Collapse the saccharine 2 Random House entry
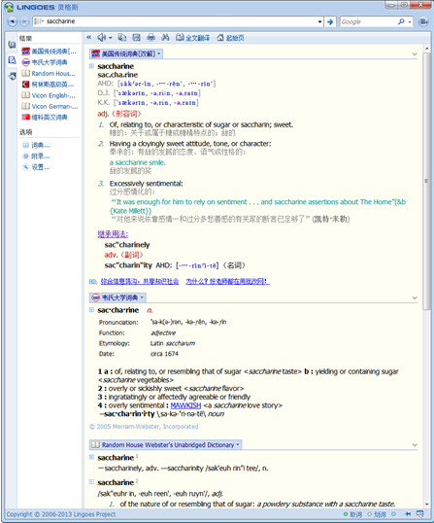 (x=91, y=481)
